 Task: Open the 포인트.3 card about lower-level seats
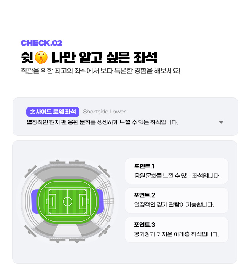click(176, 230)
